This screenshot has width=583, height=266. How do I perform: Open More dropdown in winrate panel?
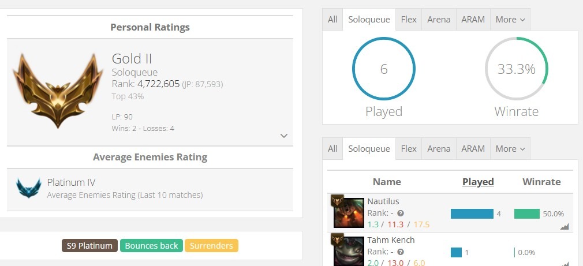coord(510,19)
